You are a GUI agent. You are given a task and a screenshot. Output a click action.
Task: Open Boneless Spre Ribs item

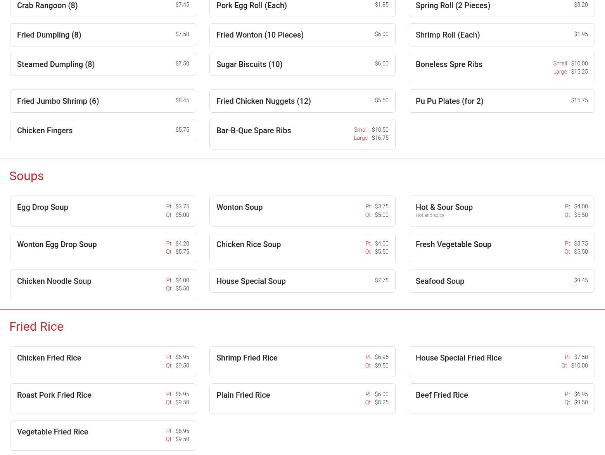click(x=502, y=68)
